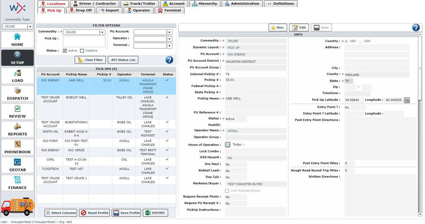This screenshot has height=224, width=425.
Task: Select the BOBSTATIONPU pick up row
Action: [x=106, y=124]
